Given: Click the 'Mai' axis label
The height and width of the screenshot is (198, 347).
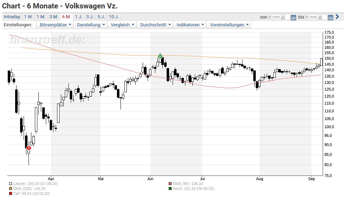Looking at the screenshot, I should pyautogui.click(x=101, y=179).
